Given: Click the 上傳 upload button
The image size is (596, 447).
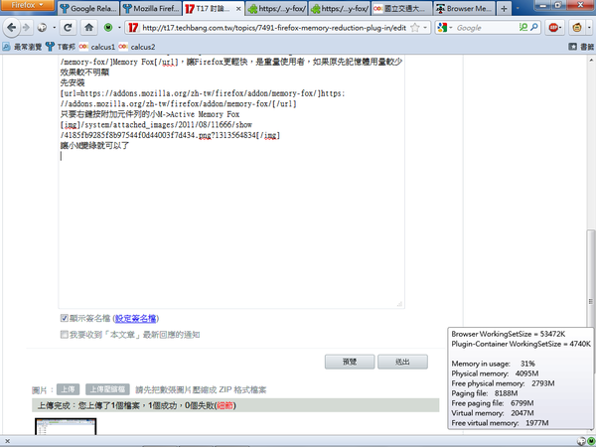Looking at the screenshot, I should (x=68, y=389).
